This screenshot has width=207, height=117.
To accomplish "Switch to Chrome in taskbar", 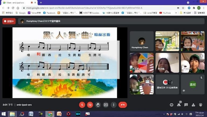I will 50,114.
